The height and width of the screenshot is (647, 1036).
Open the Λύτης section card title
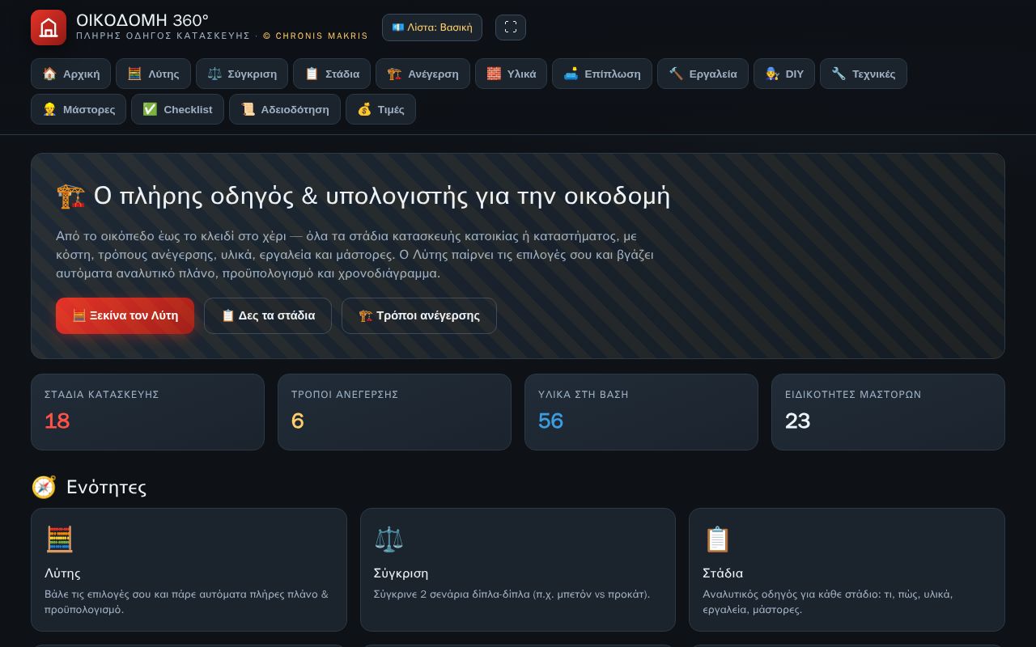pyautogui.click(x=62, y=573)
